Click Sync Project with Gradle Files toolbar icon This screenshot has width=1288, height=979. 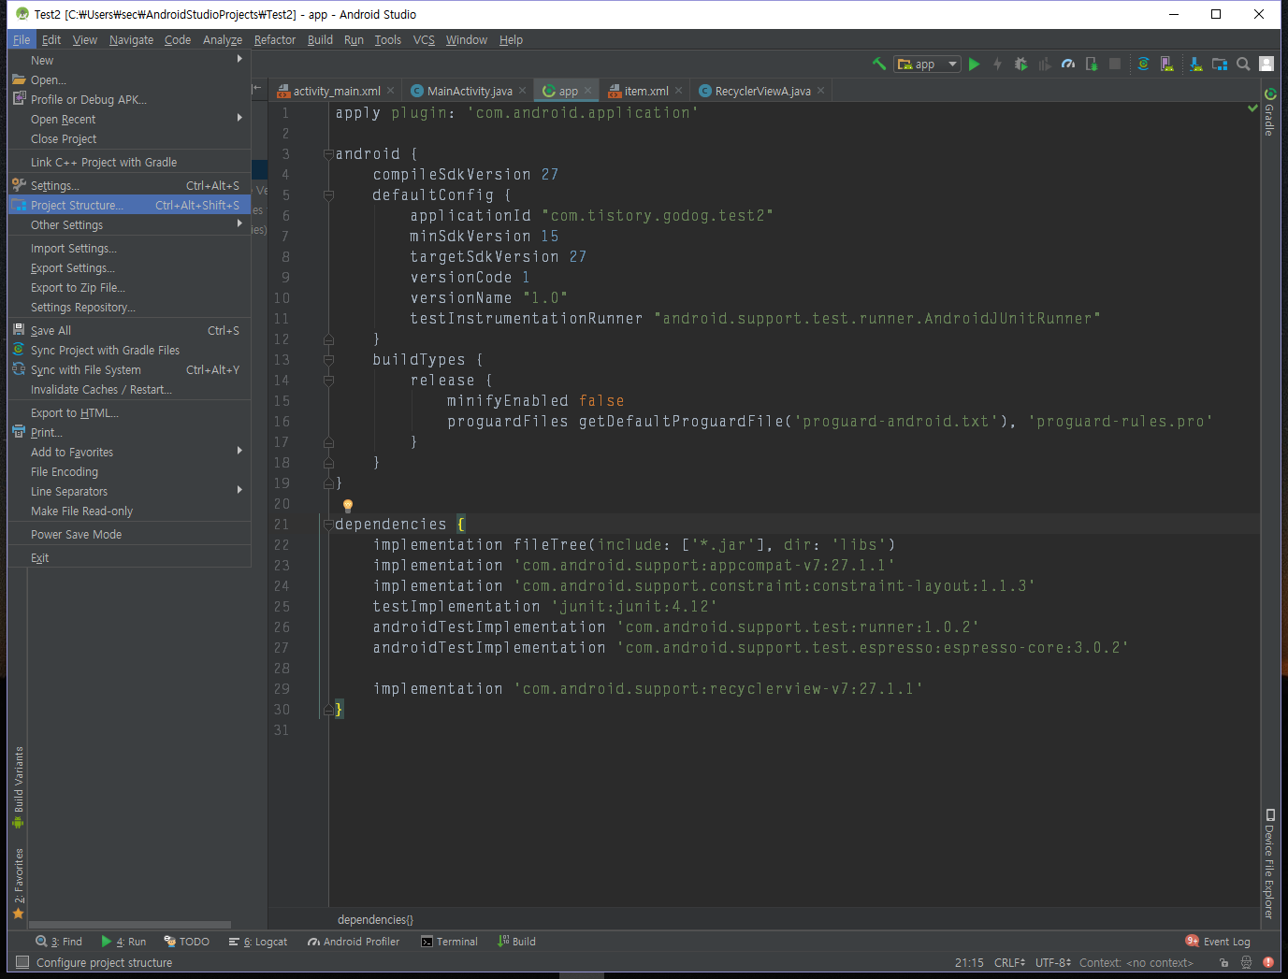[x=1143, y=64]
